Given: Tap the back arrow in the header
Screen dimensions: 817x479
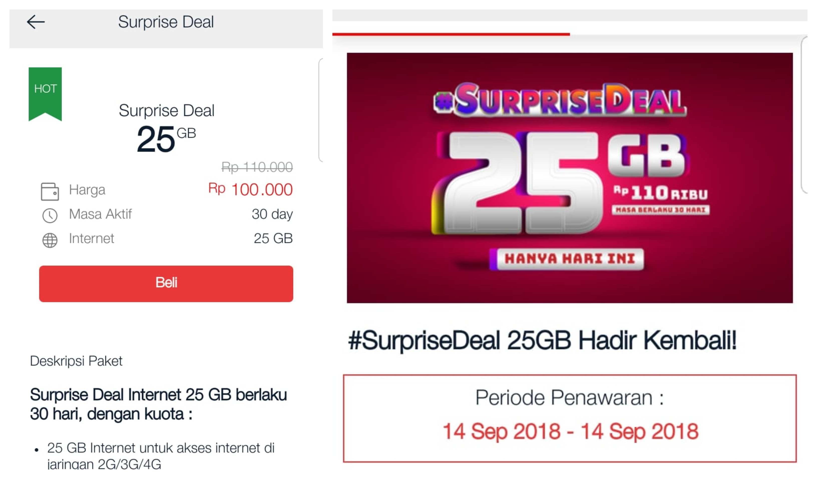Looking at the screenshot, I should tap(36, 22).
